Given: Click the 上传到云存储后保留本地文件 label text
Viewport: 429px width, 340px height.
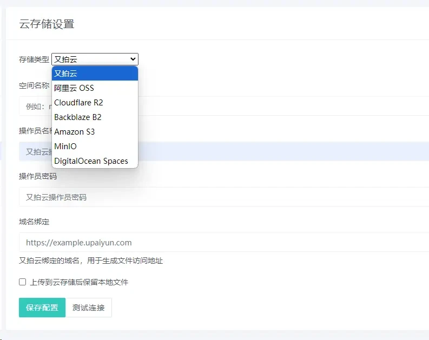Looking at the screenshot, I should coord(79,282).
